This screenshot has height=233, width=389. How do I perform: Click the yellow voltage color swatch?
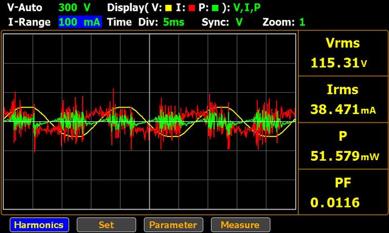(x=168, y=8)
